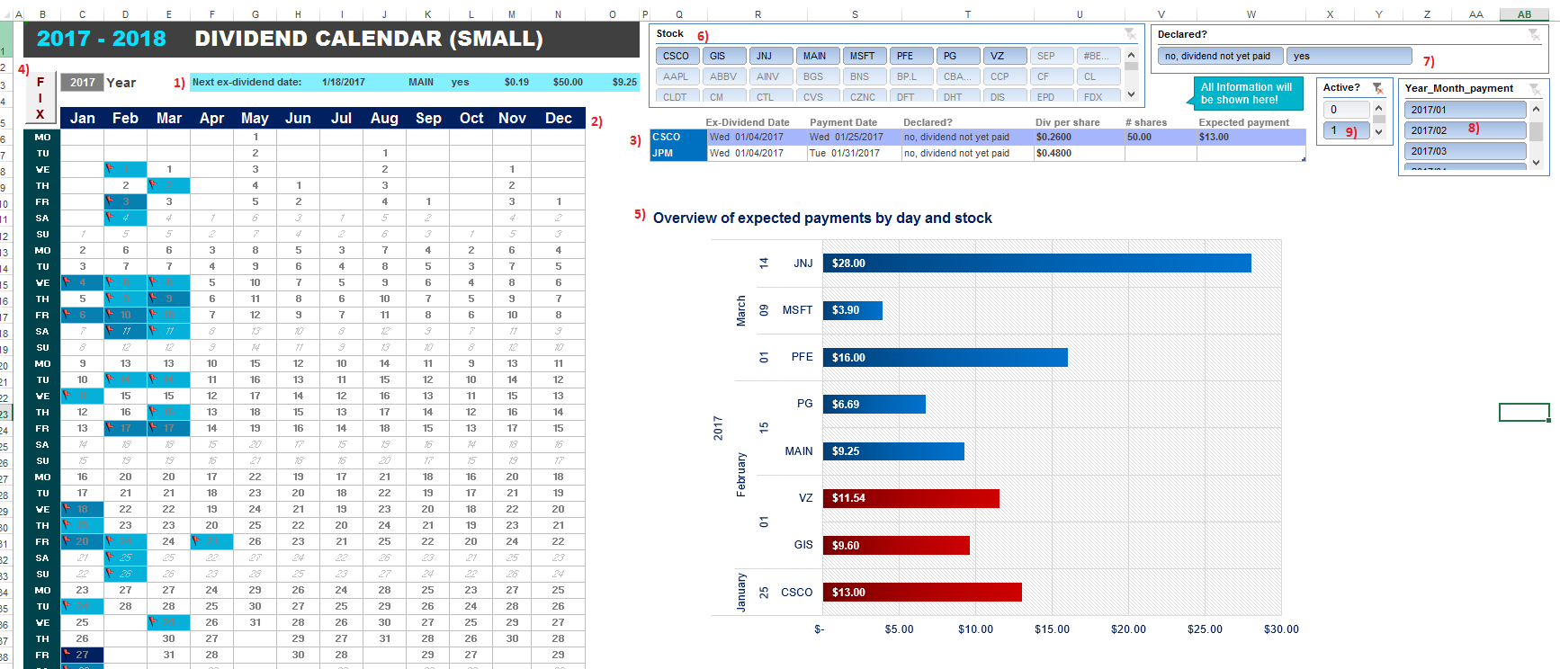Image resolution: width=1560 pixels, height=669 pixels.
Task: Click Year_Month_payment slicer scroll-up arrow
Action: [1536, 109]
